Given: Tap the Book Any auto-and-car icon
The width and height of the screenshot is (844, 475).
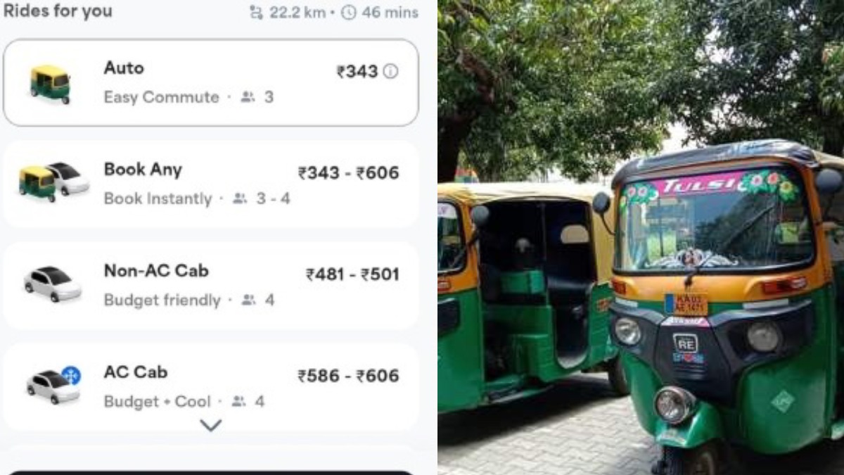Looking at the screenshot, I should tap(54, 182).
